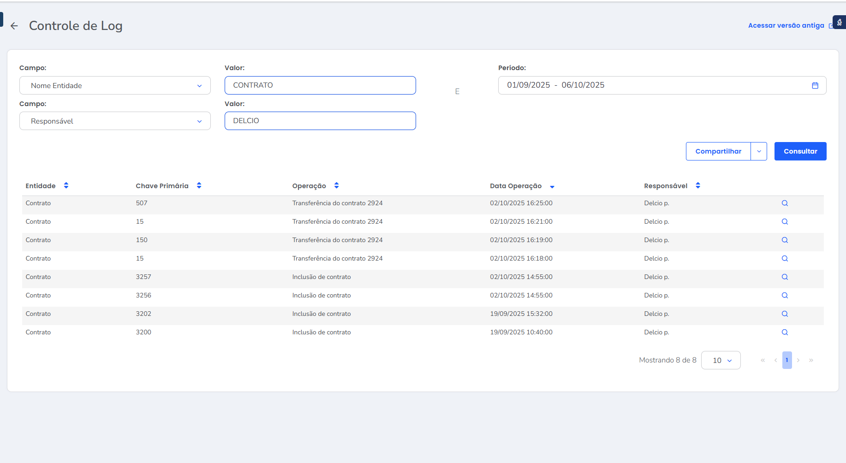Click the Compartilhar button
The image size is (846, 463).
pos(718,151)
